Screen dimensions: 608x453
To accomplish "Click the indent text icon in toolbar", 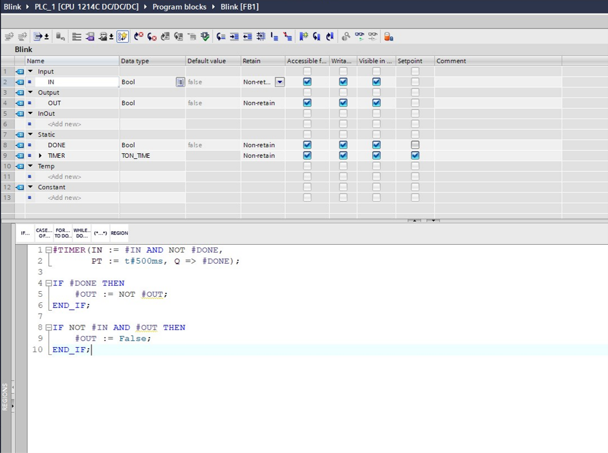I will (x=234, y=36).
